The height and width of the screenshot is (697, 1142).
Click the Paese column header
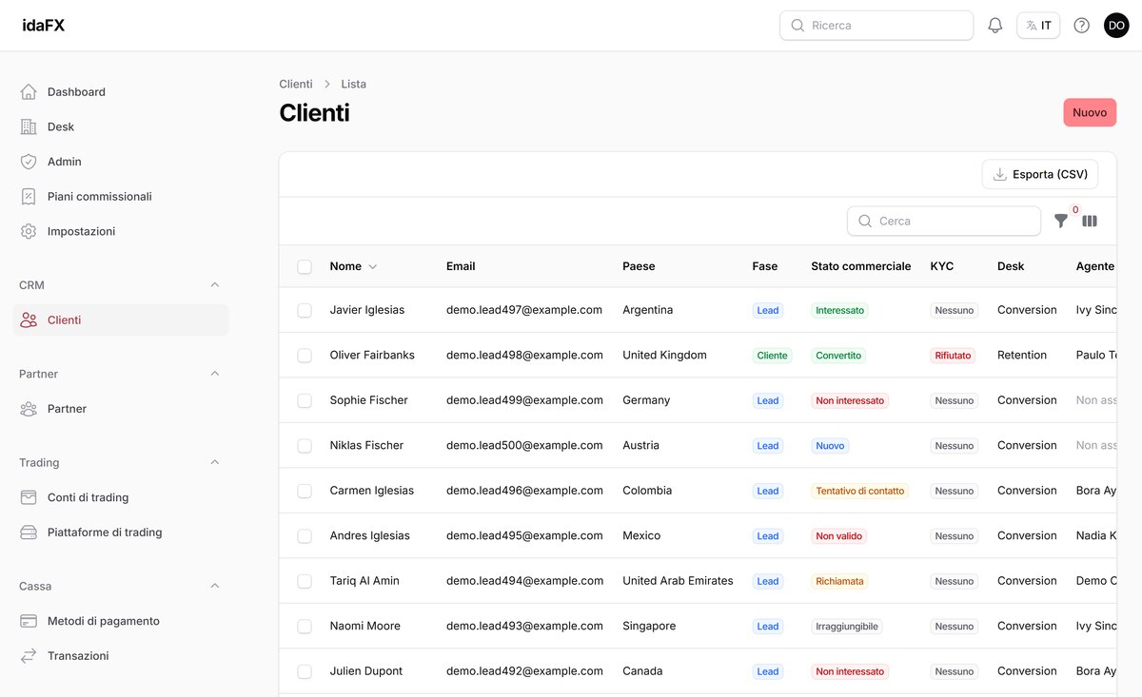pyautogui.click(x=639, y=266)
